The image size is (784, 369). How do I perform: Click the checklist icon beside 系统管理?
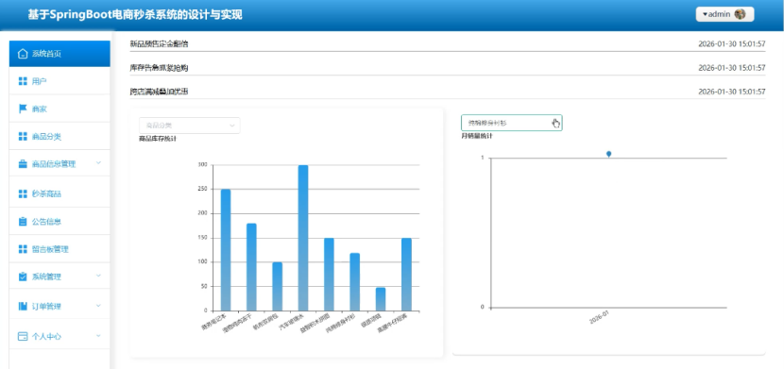click(23, 277)
